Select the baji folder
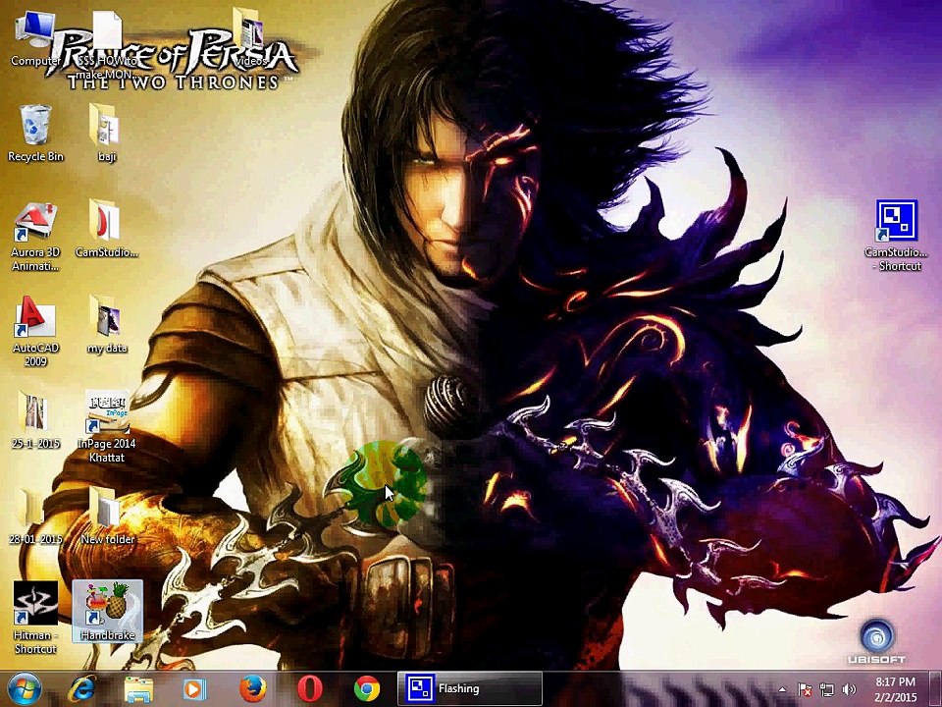The image size is (942, 707). point(107,133)
